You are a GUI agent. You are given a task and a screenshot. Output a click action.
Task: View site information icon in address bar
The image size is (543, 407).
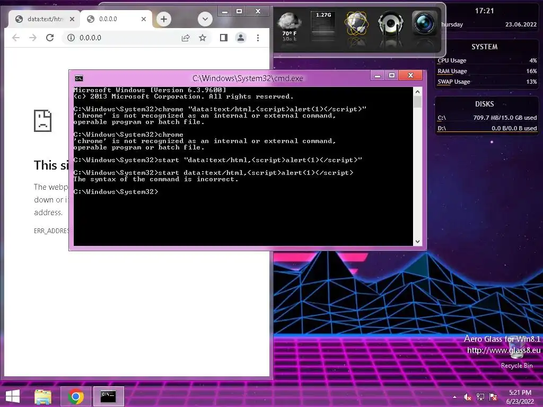71,38
